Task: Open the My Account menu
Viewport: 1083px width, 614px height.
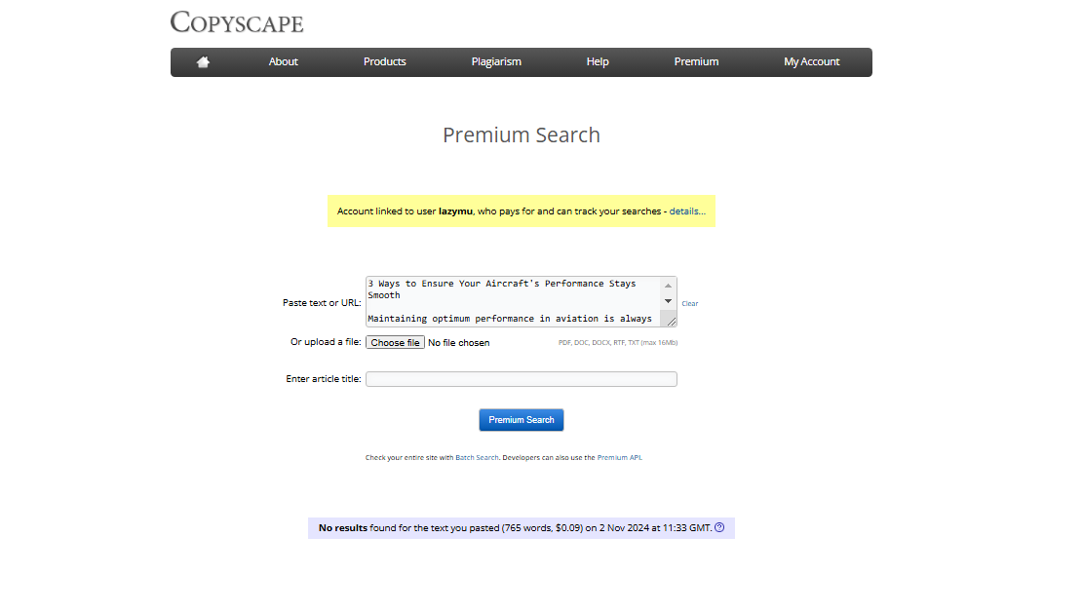Action: (x=812, y=61)
